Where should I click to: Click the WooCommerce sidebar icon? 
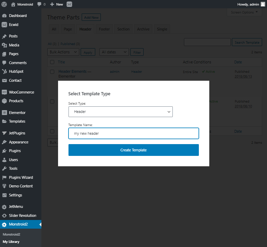[5, 92]
